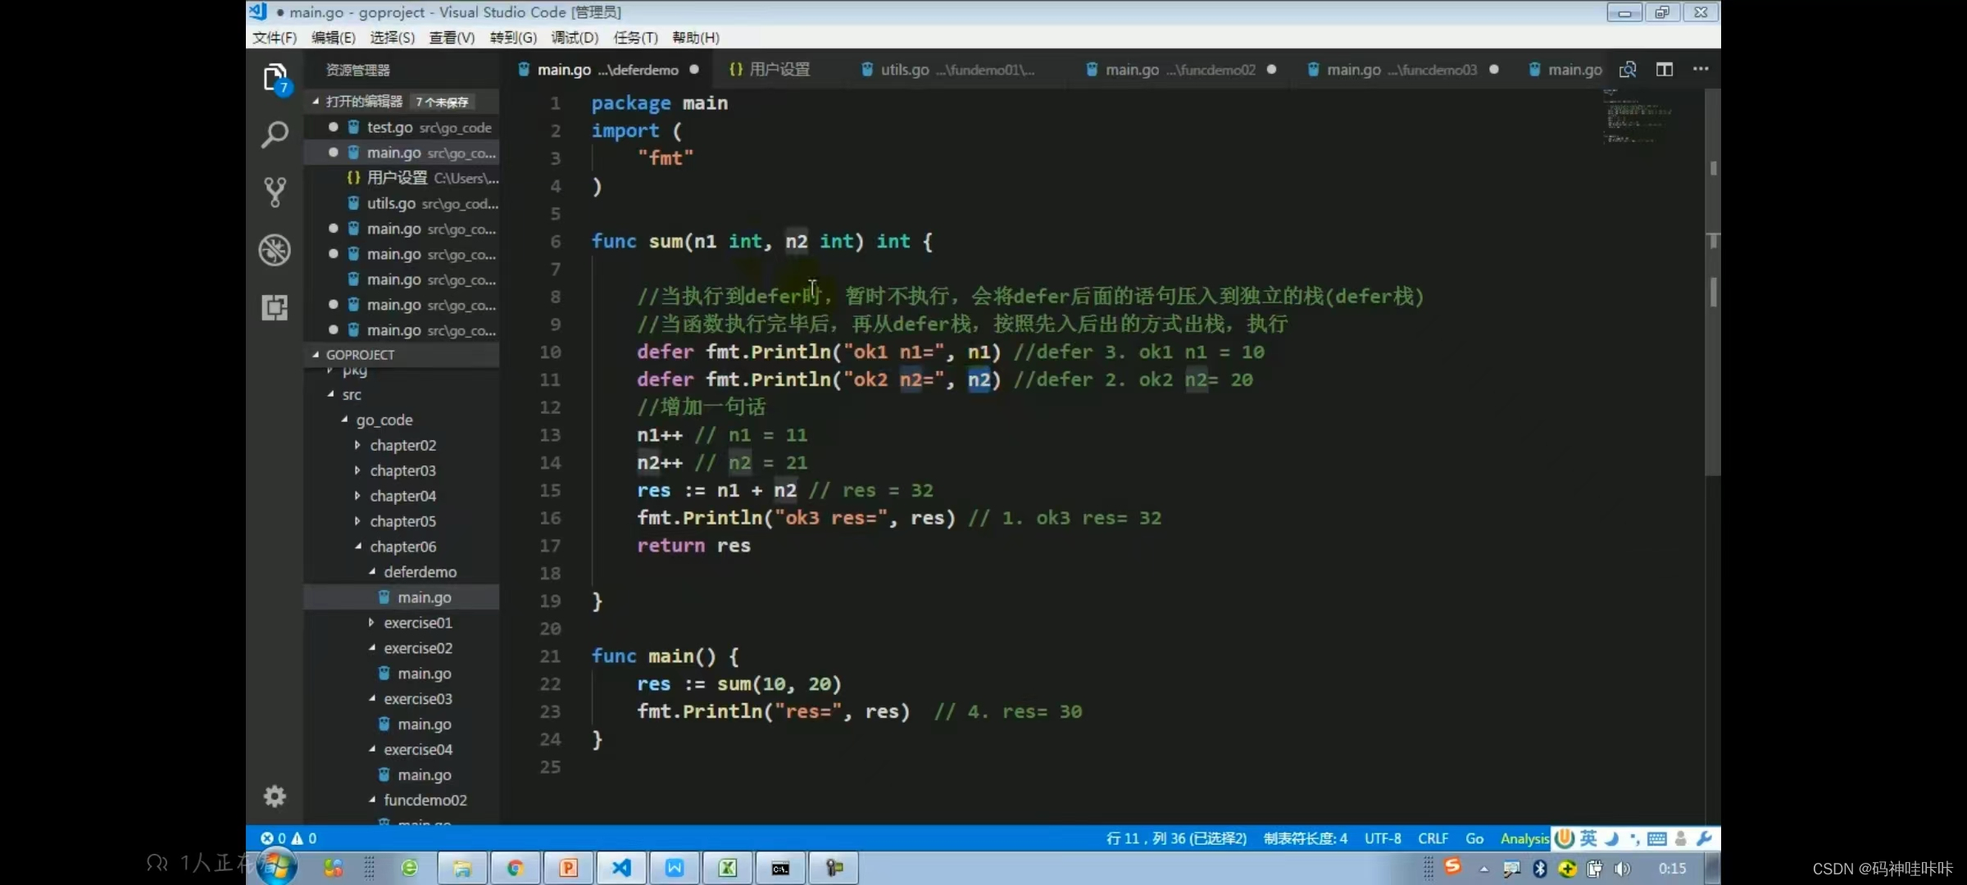The image size is (1967, 885).
Task: Click the Go language mode in the status bar
Action: 1474,838
